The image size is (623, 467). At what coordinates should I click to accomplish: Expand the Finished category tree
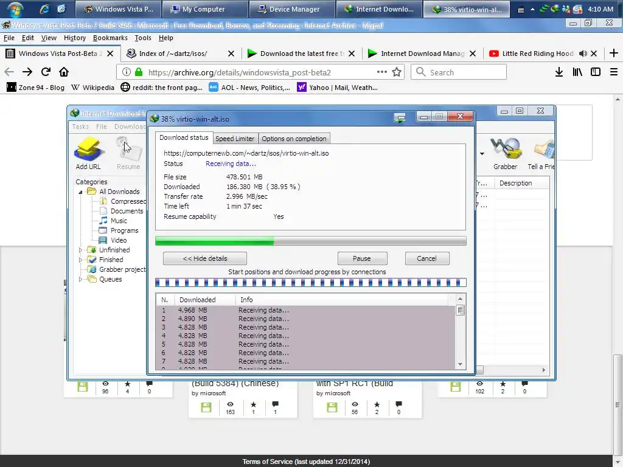(80, 260)
